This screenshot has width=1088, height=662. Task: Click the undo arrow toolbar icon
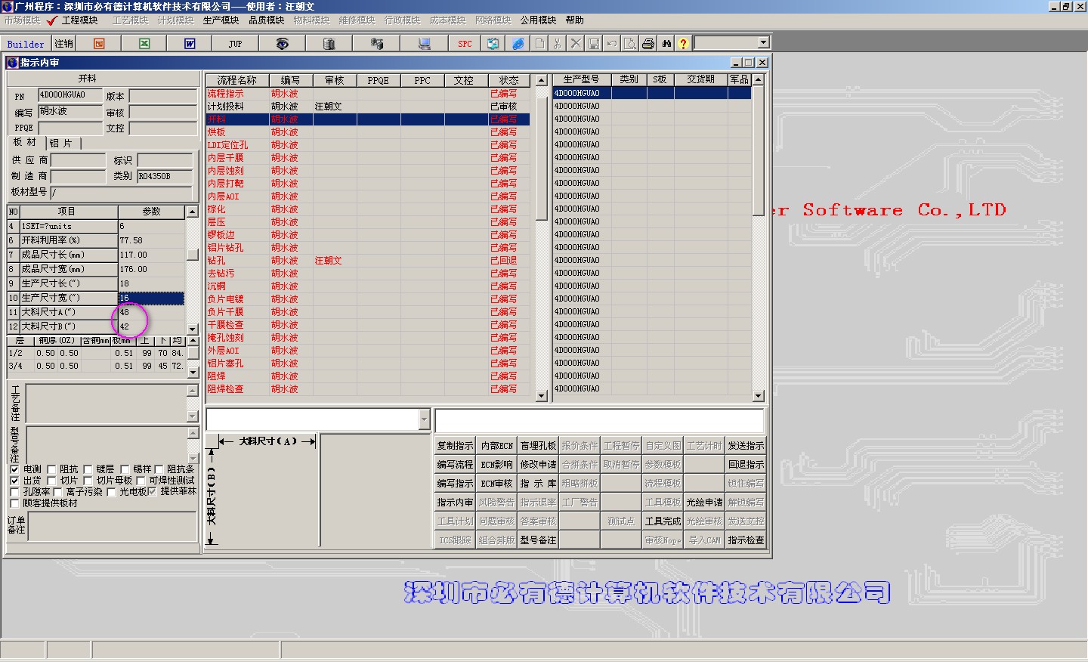point(612,44)
